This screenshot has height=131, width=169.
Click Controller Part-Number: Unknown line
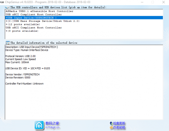click(x=24, y=84)
